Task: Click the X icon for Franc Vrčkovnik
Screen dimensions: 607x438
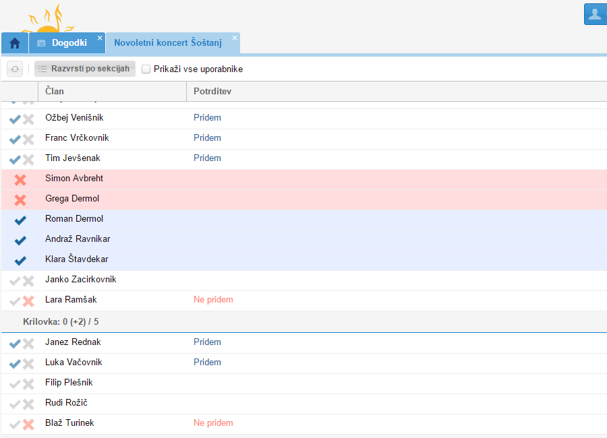Action: click(28, 139)
